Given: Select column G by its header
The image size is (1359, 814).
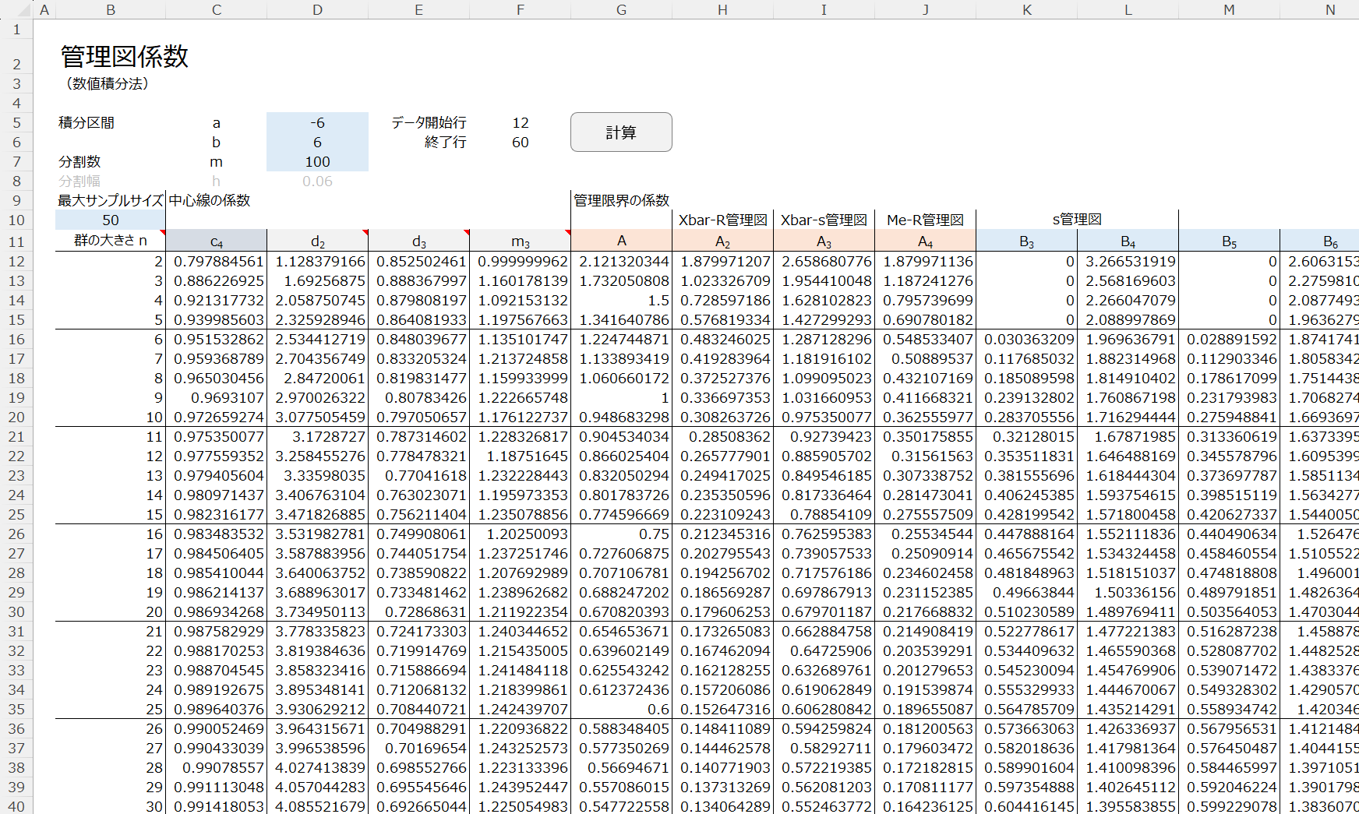Looking at the screenshot, I should (x=621, y=9).
